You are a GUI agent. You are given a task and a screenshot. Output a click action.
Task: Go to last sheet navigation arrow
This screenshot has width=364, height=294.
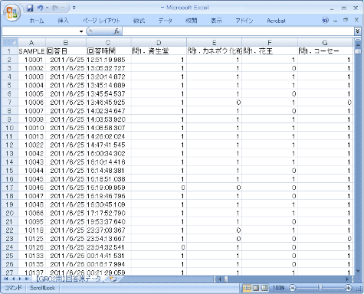27,279
